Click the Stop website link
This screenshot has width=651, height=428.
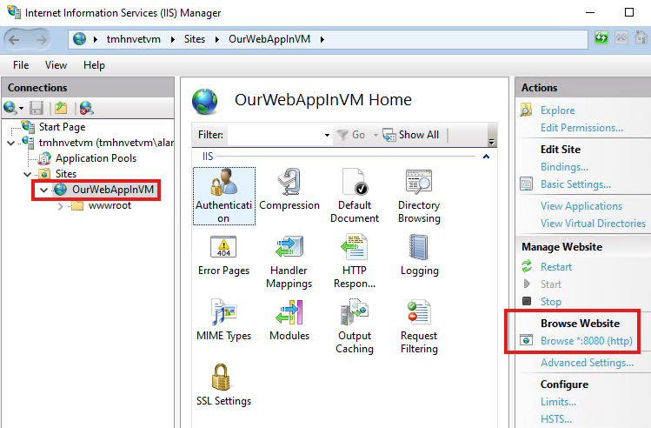click(x=550, y=302)
